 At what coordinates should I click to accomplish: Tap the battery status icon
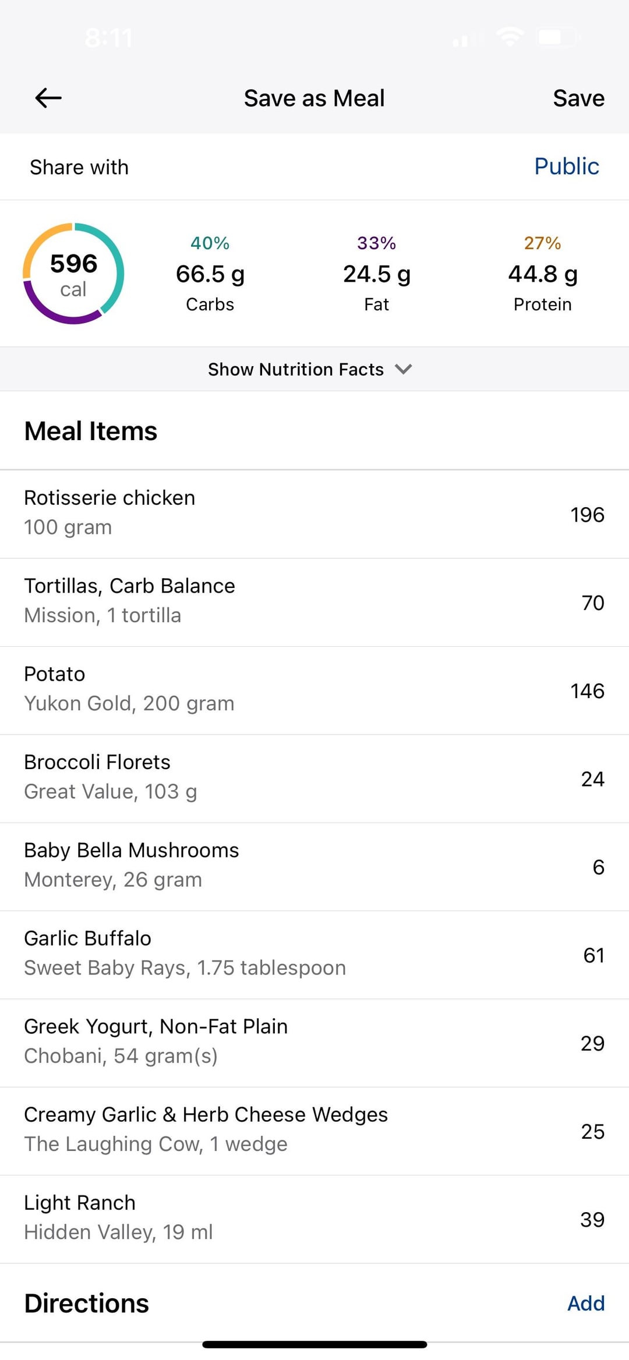[x=557, y=37]
